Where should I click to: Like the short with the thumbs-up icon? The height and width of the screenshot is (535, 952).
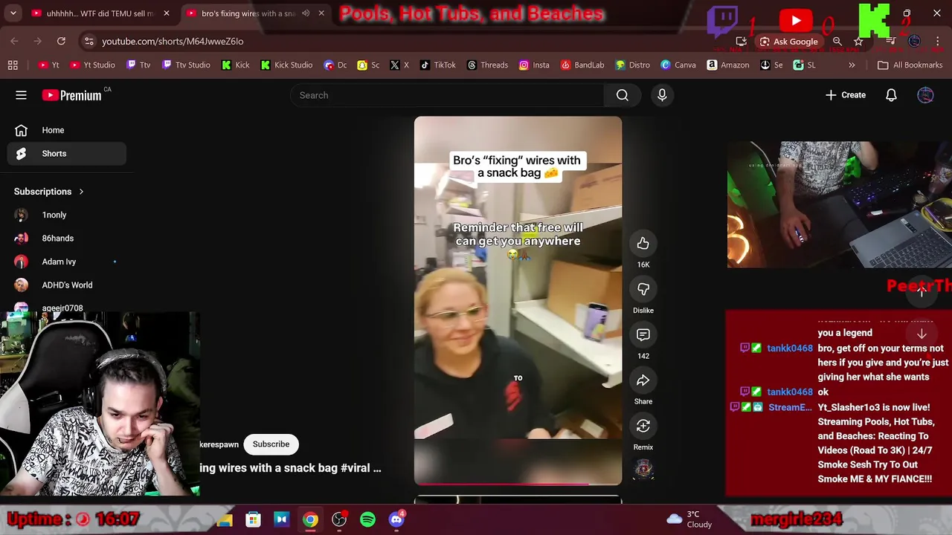coord(643,243)
